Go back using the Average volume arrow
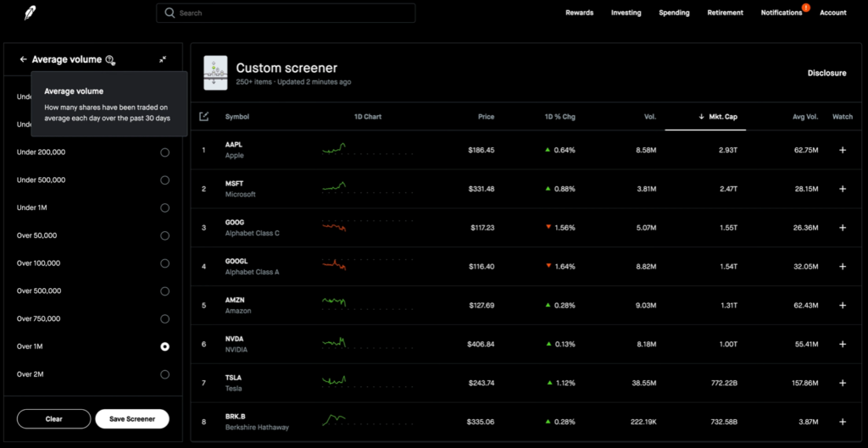 coord(23,59)
